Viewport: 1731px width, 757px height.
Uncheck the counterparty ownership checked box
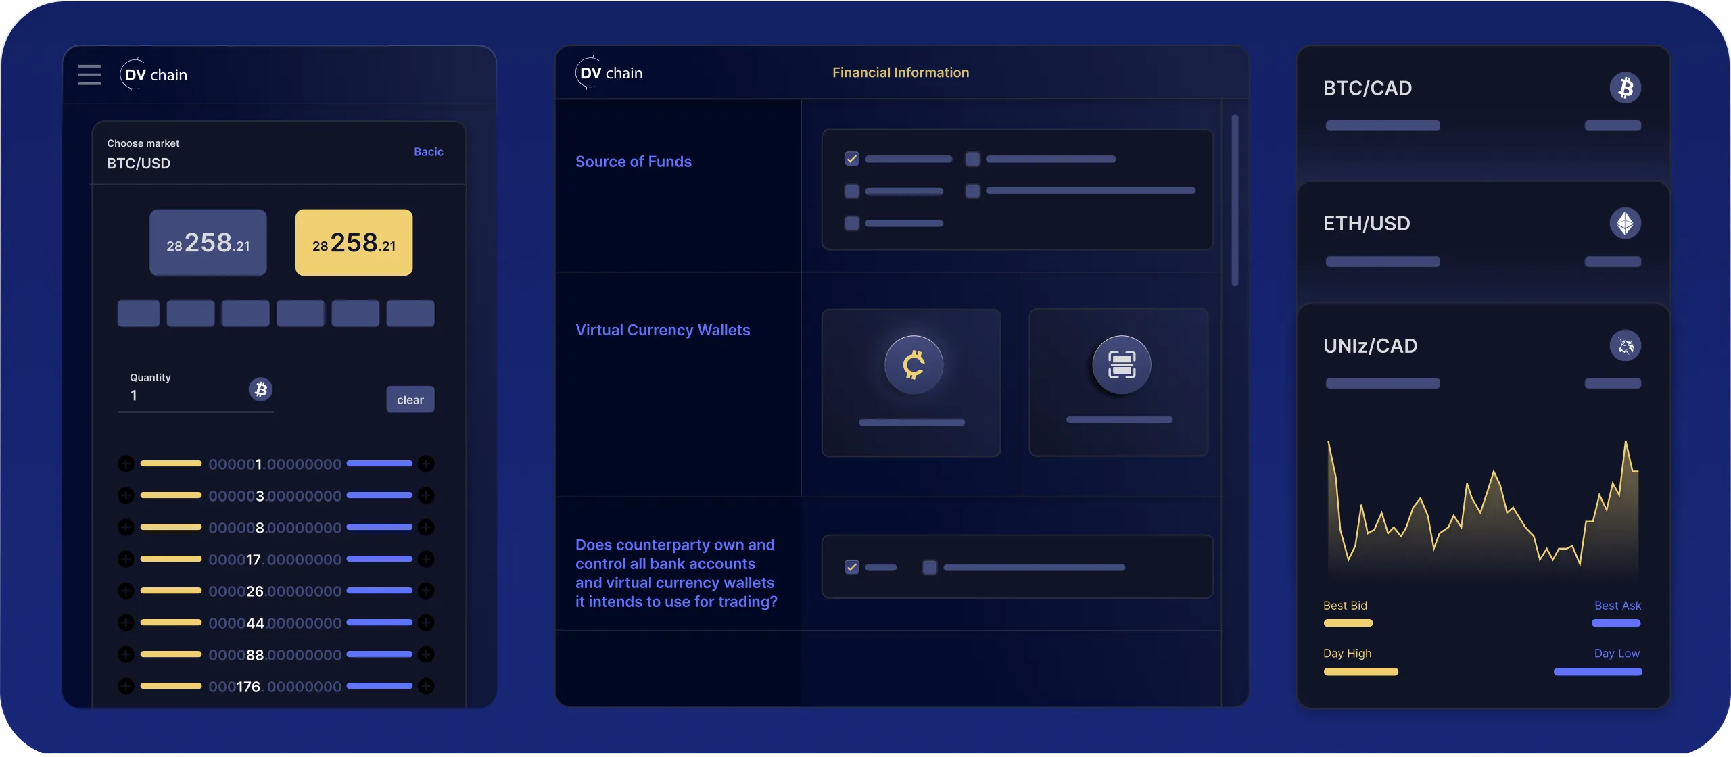tap(852, 567)
